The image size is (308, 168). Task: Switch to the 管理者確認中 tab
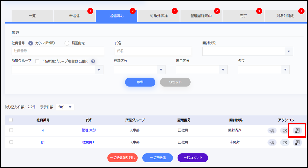201,16
